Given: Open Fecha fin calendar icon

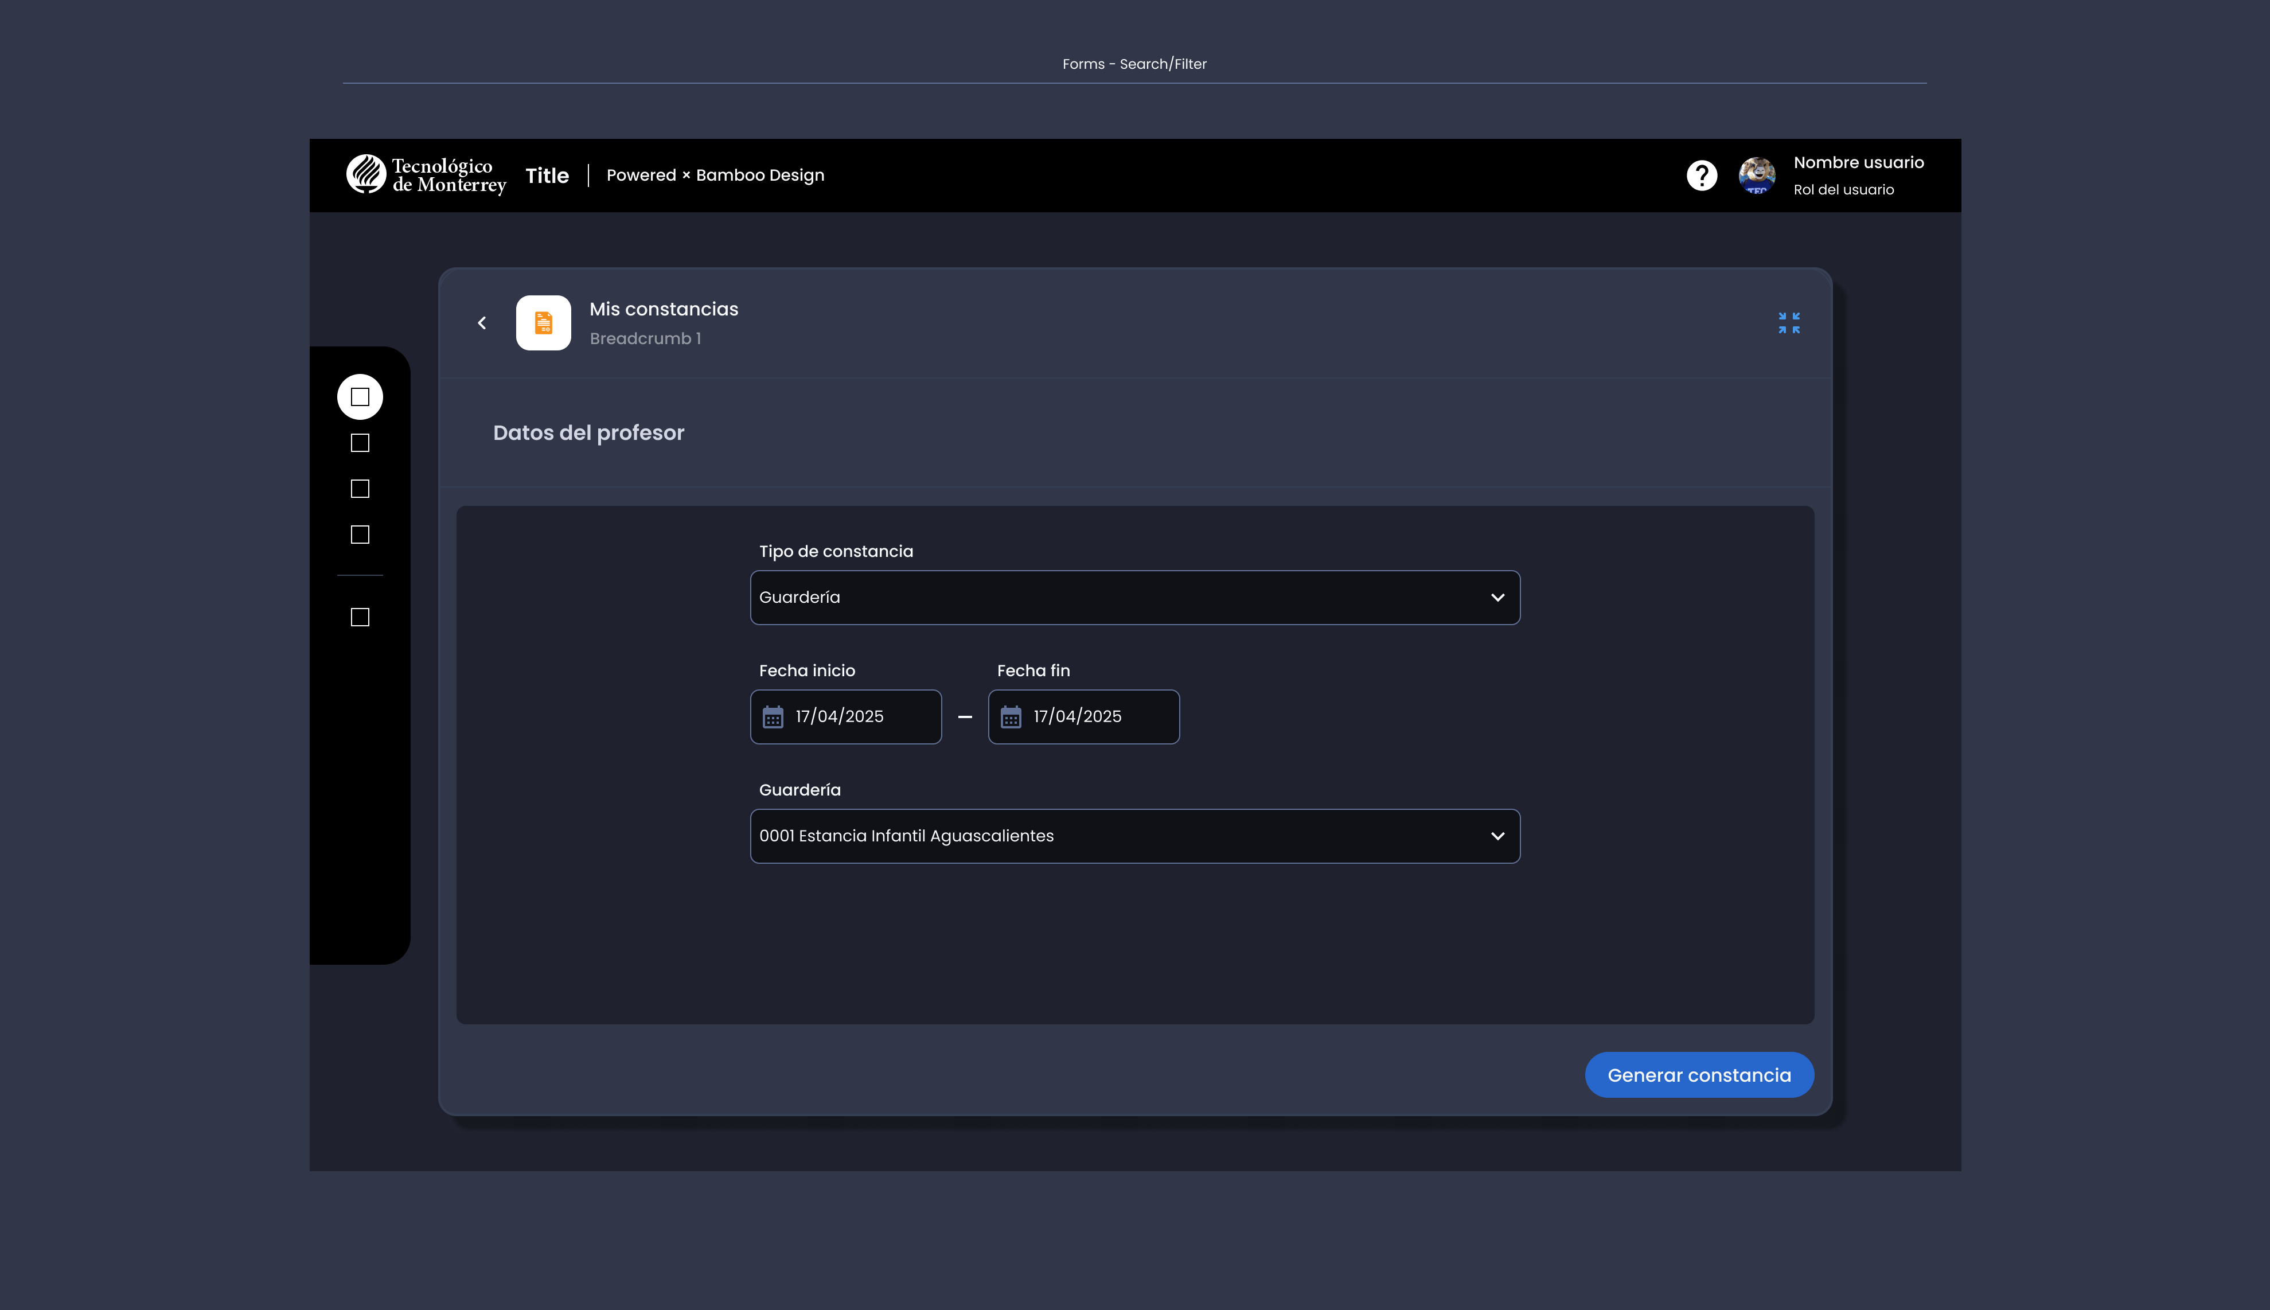Looking at the screenshot, I should pos(1011,717).
